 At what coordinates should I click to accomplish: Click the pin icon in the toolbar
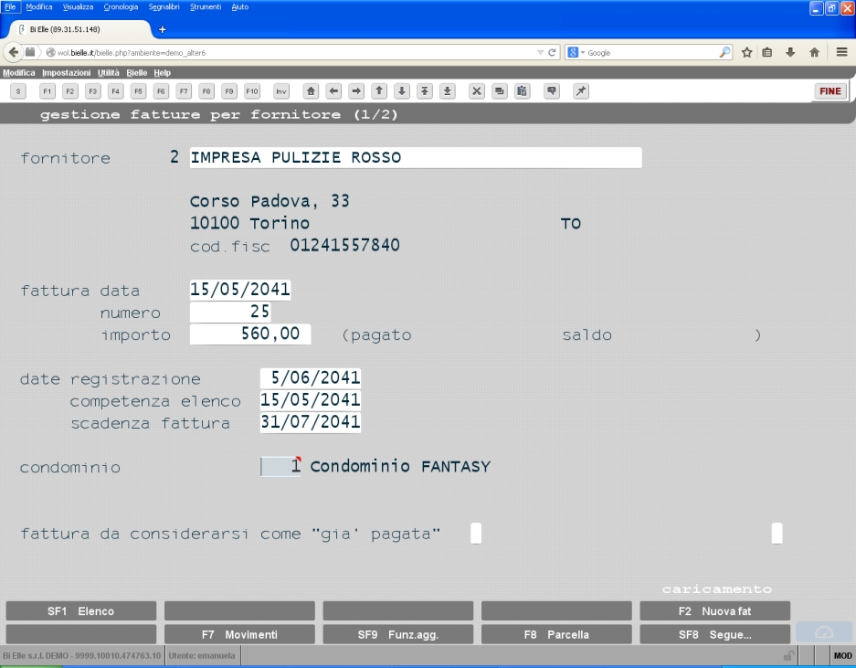(581, 91)
